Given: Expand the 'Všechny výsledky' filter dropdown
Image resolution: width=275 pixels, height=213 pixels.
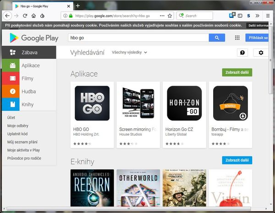Looking at the screenshot, I should (x=129, y=53).
